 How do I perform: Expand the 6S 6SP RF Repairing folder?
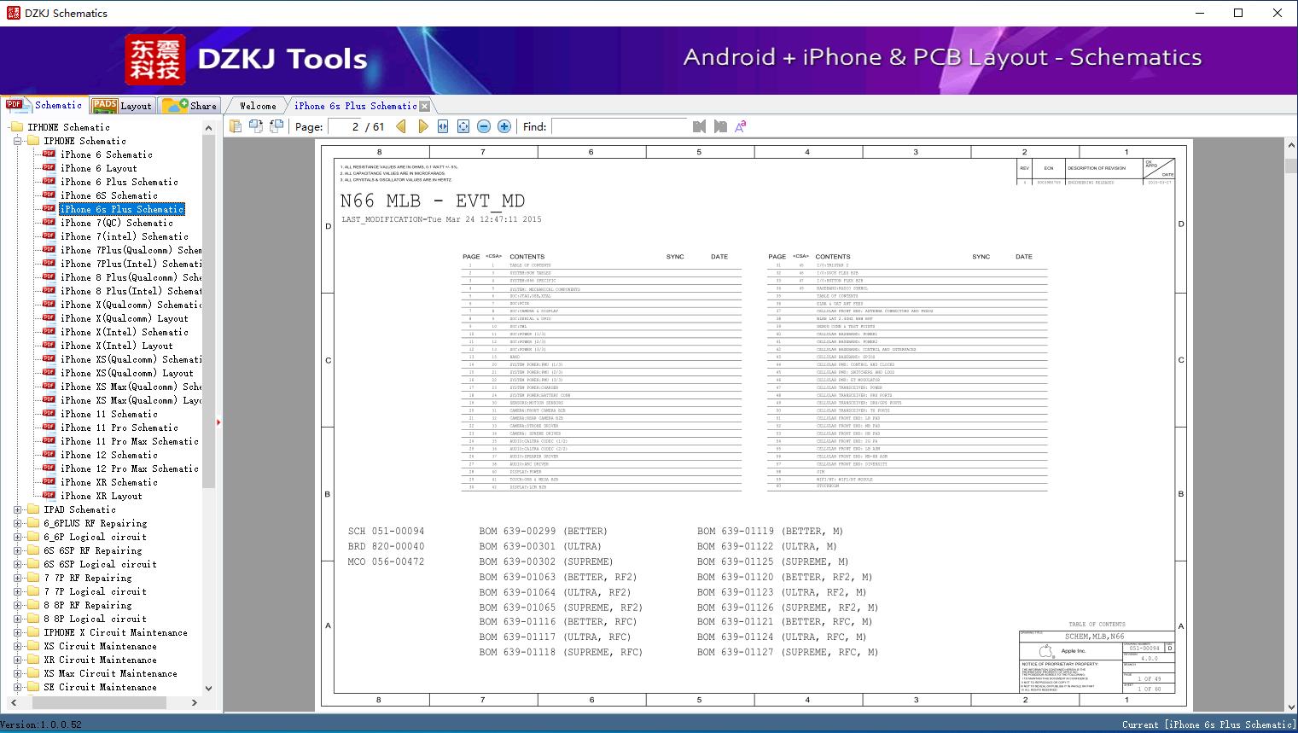[18, 550]
